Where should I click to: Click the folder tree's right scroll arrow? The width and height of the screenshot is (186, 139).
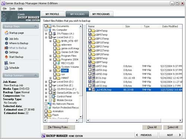[x=77, y=120]
